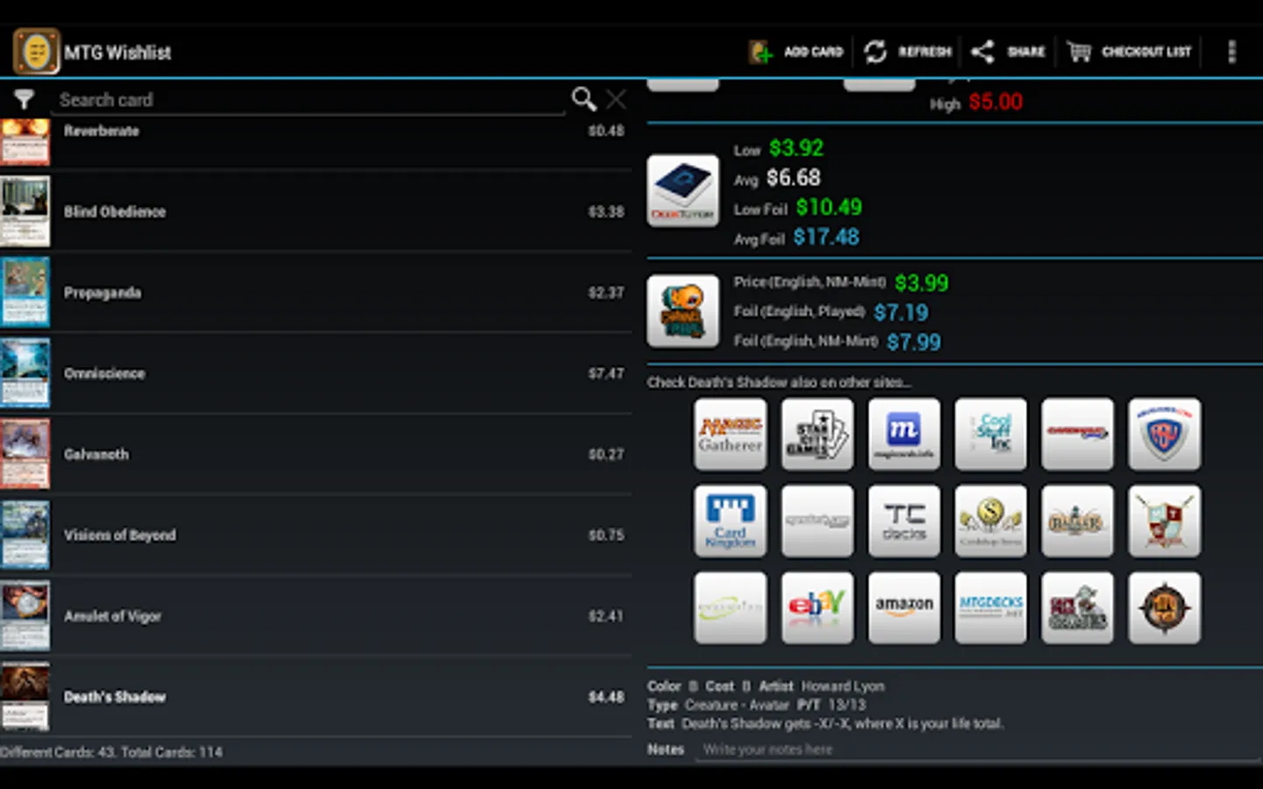Screen dimensions: 1263x789
Task: Open Cool Stuff Inc site icon
Action: (991, 434)
